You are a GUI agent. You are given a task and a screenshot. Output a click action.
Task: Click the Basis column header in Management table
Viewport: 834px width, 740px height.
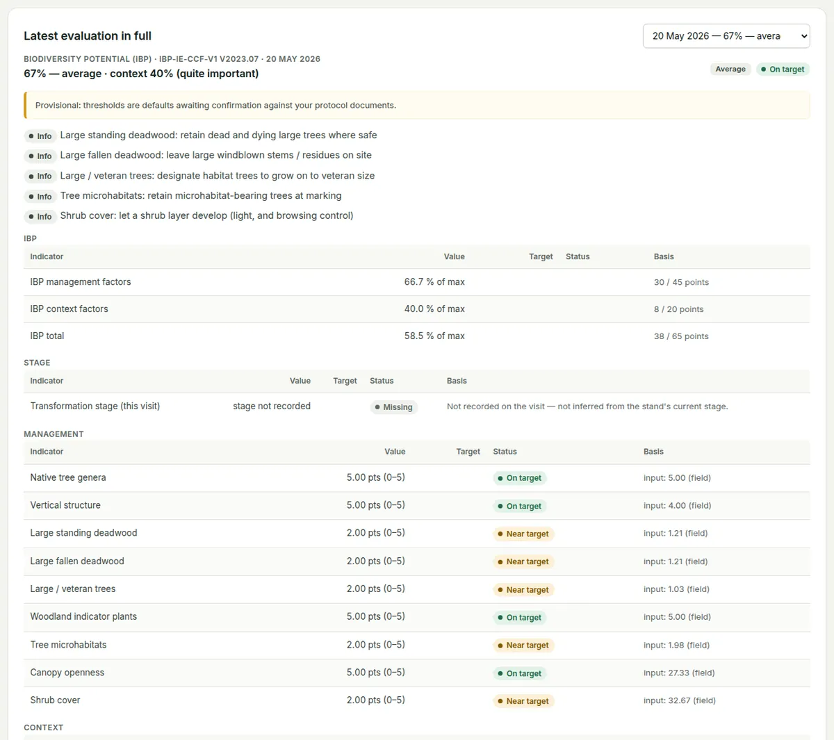(653, 452)
